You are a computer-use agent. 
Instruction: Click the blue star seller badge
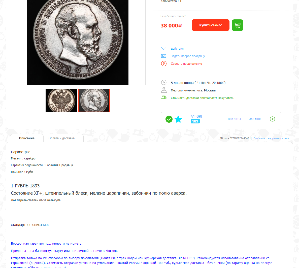(178, 119)
